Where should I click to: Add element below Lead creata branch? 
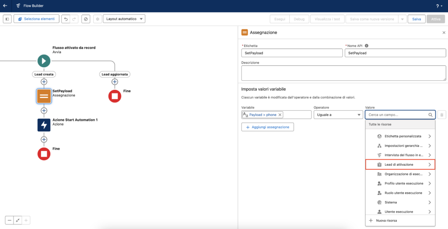click(x=44, y=82)
